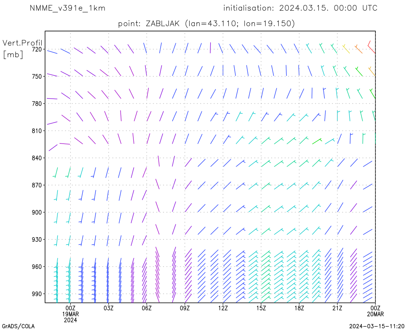The image size is (413, 330).
Task: Click the GrADS/COLA credit text
Action: click(x=19, y=326)
